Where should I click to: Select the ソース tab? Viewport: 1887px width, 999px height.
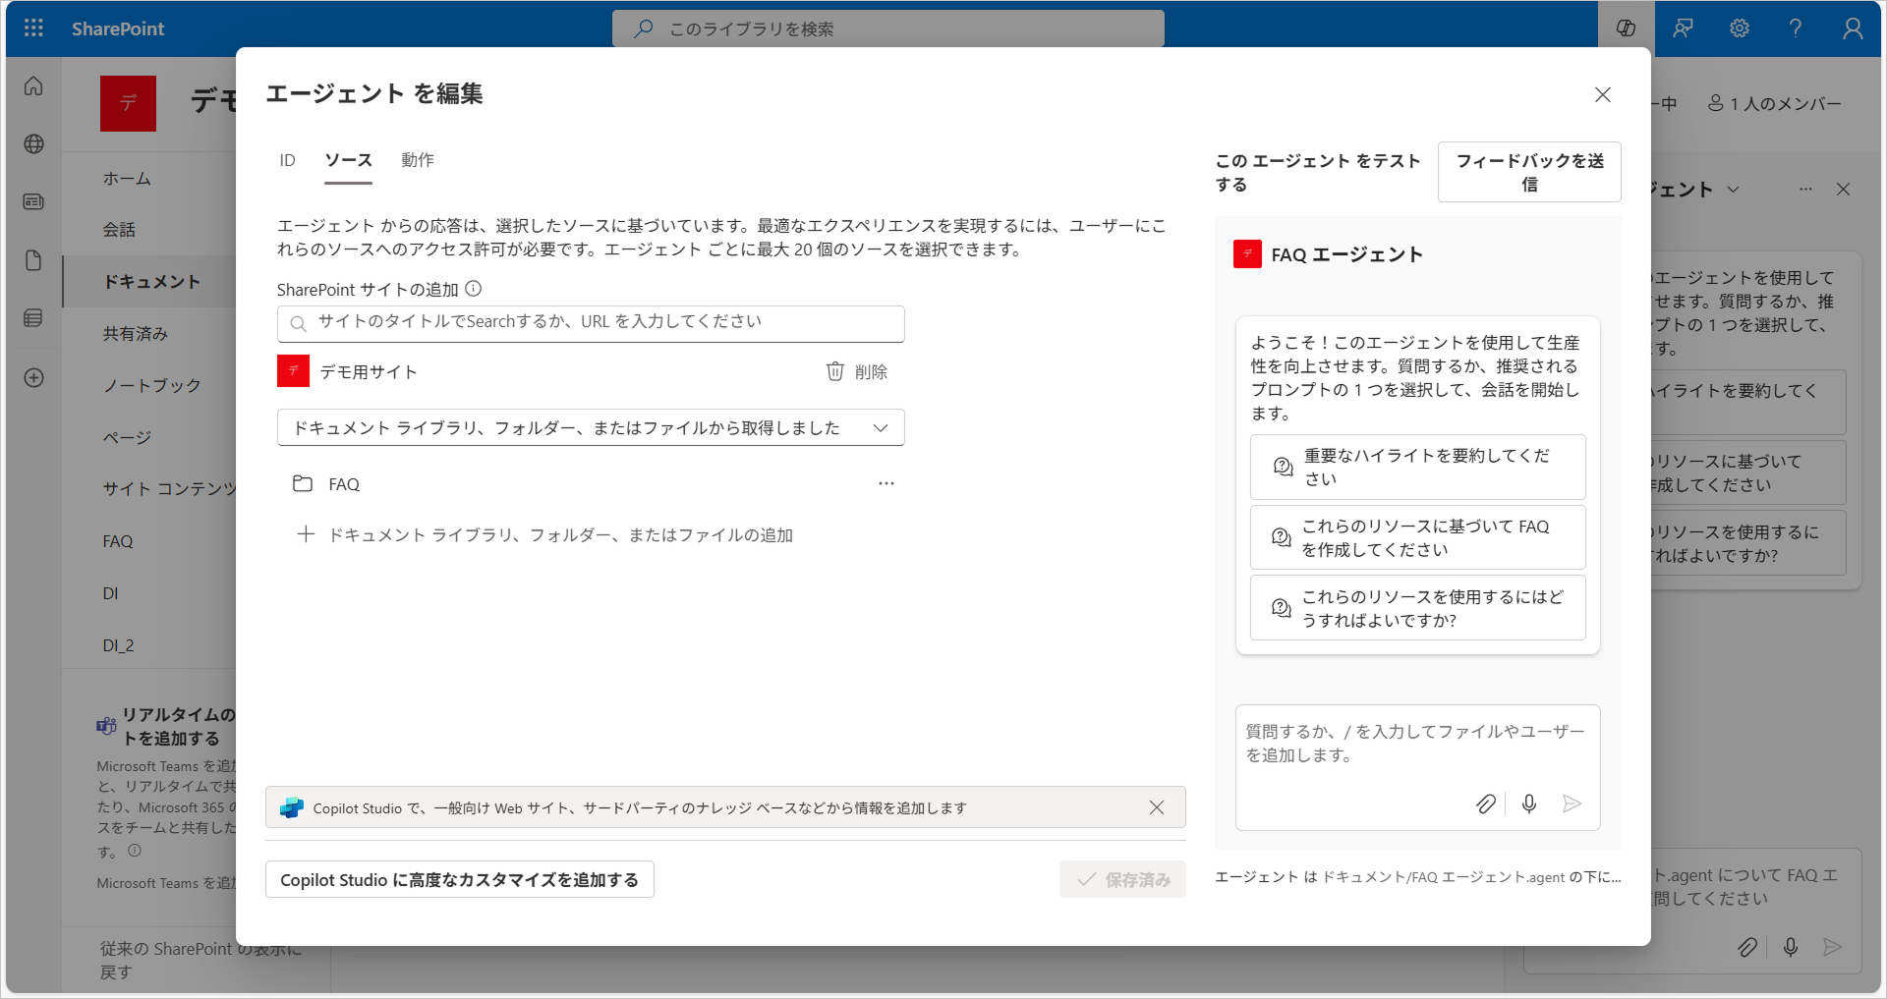(x=348, y=160)
